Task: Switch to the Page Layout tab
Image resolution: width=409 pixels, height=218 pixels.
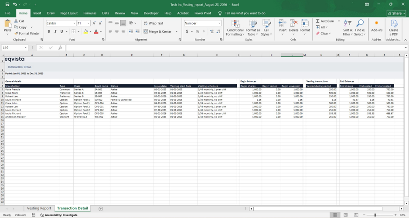Action: pyautogui.click(x=69, y=13)
